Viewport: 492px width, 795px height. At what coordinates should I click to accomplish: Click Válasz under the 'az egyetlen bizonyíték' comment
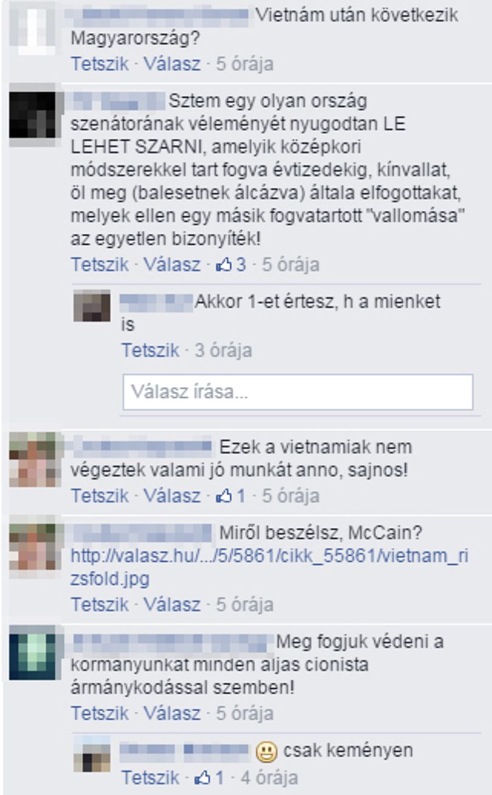pos(171,265)
